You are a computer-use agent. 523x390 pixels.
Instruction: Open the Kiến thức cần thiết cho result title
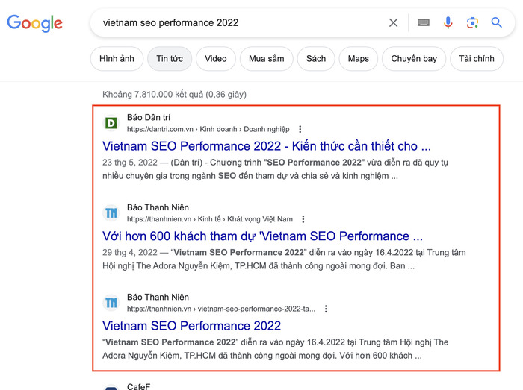[267, 146]
